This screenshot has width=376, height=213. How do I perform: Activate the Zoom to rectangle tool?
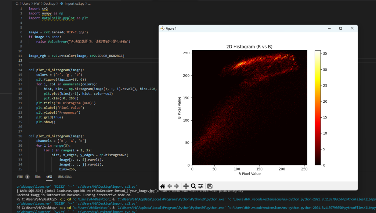(x=193, y=186)
